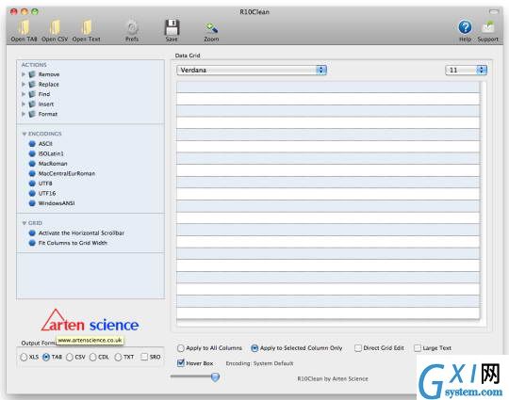This screenshot has width=509, height=400.
Task: Click the Replace action folder icon
Action: coord(32,85)
